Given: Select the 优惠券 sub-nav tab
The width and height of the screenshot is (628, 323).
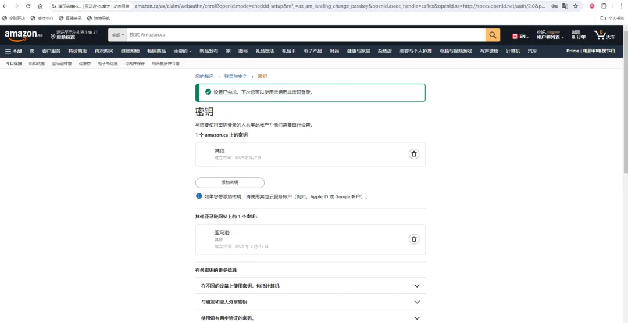Looking at the screenshot, I should point(84,63).
